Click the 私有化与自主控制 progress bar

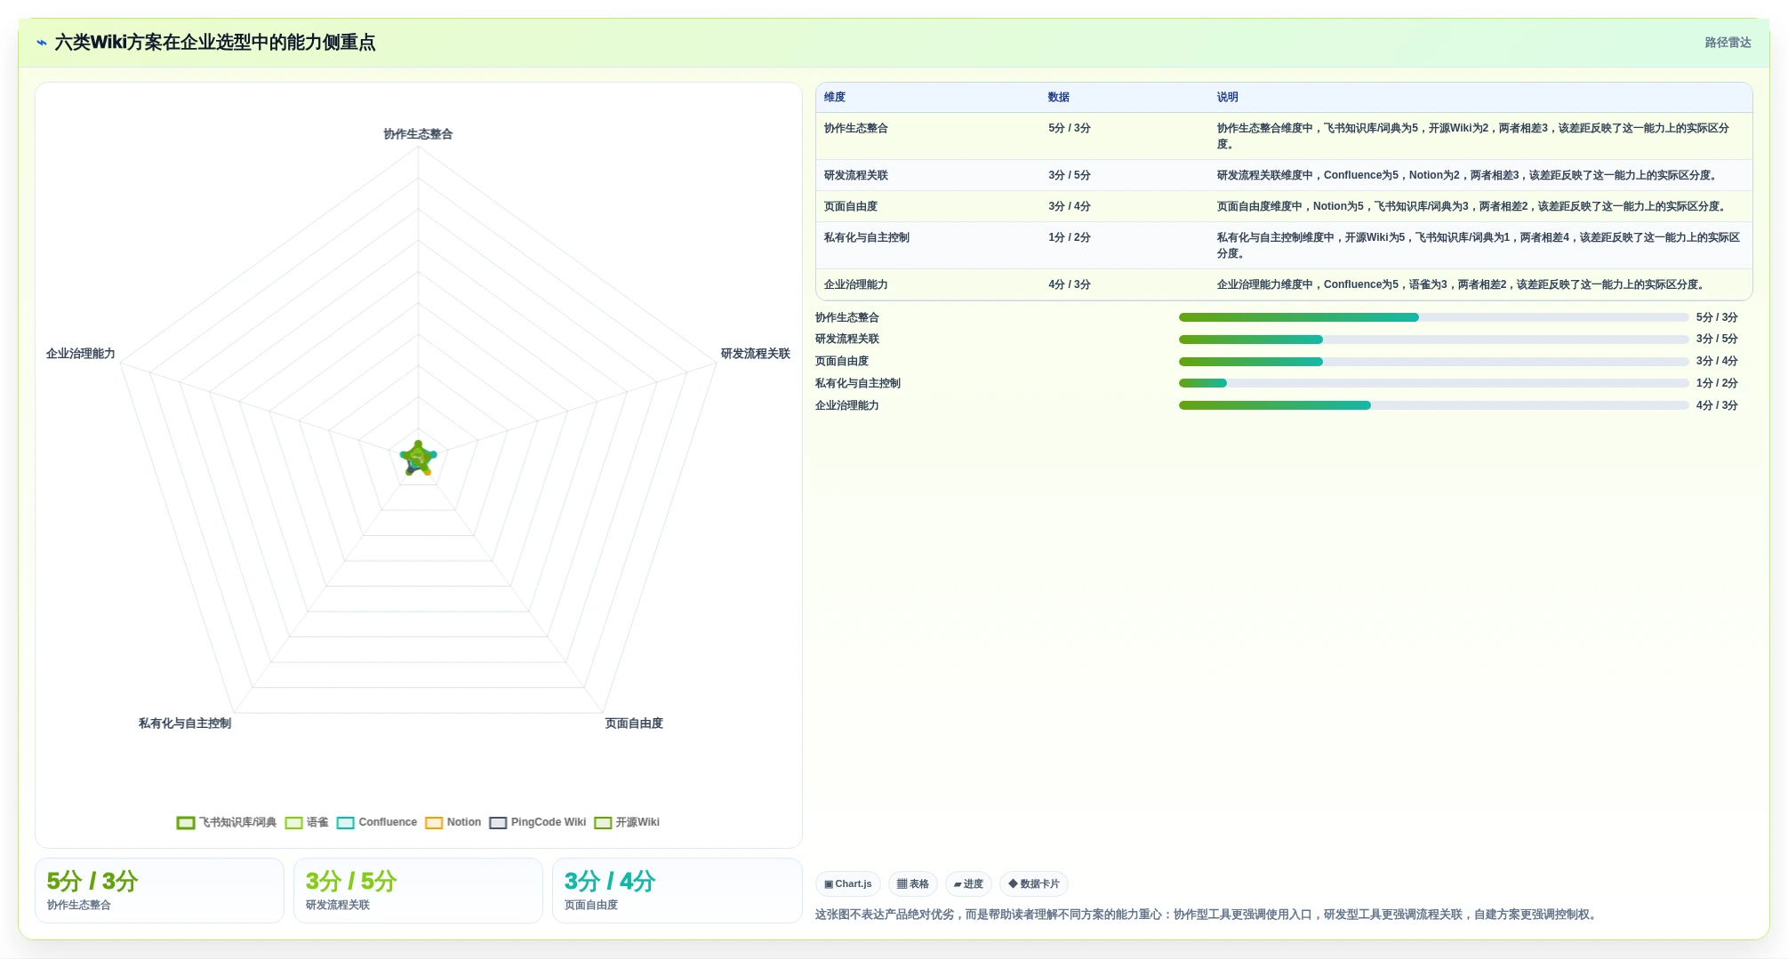(x=1433, y=383)
